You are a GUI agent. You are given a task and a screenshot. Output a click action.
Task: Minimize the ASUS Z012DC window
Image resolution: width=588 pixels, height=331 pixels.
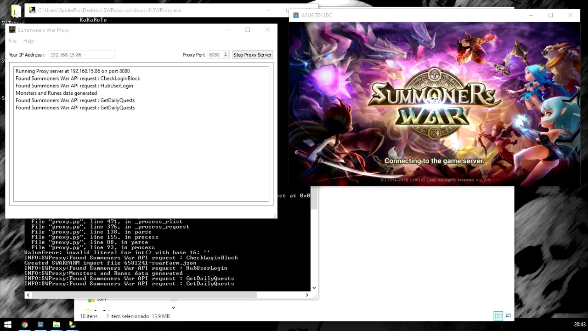pyautogui.click(x=531, y=15)
